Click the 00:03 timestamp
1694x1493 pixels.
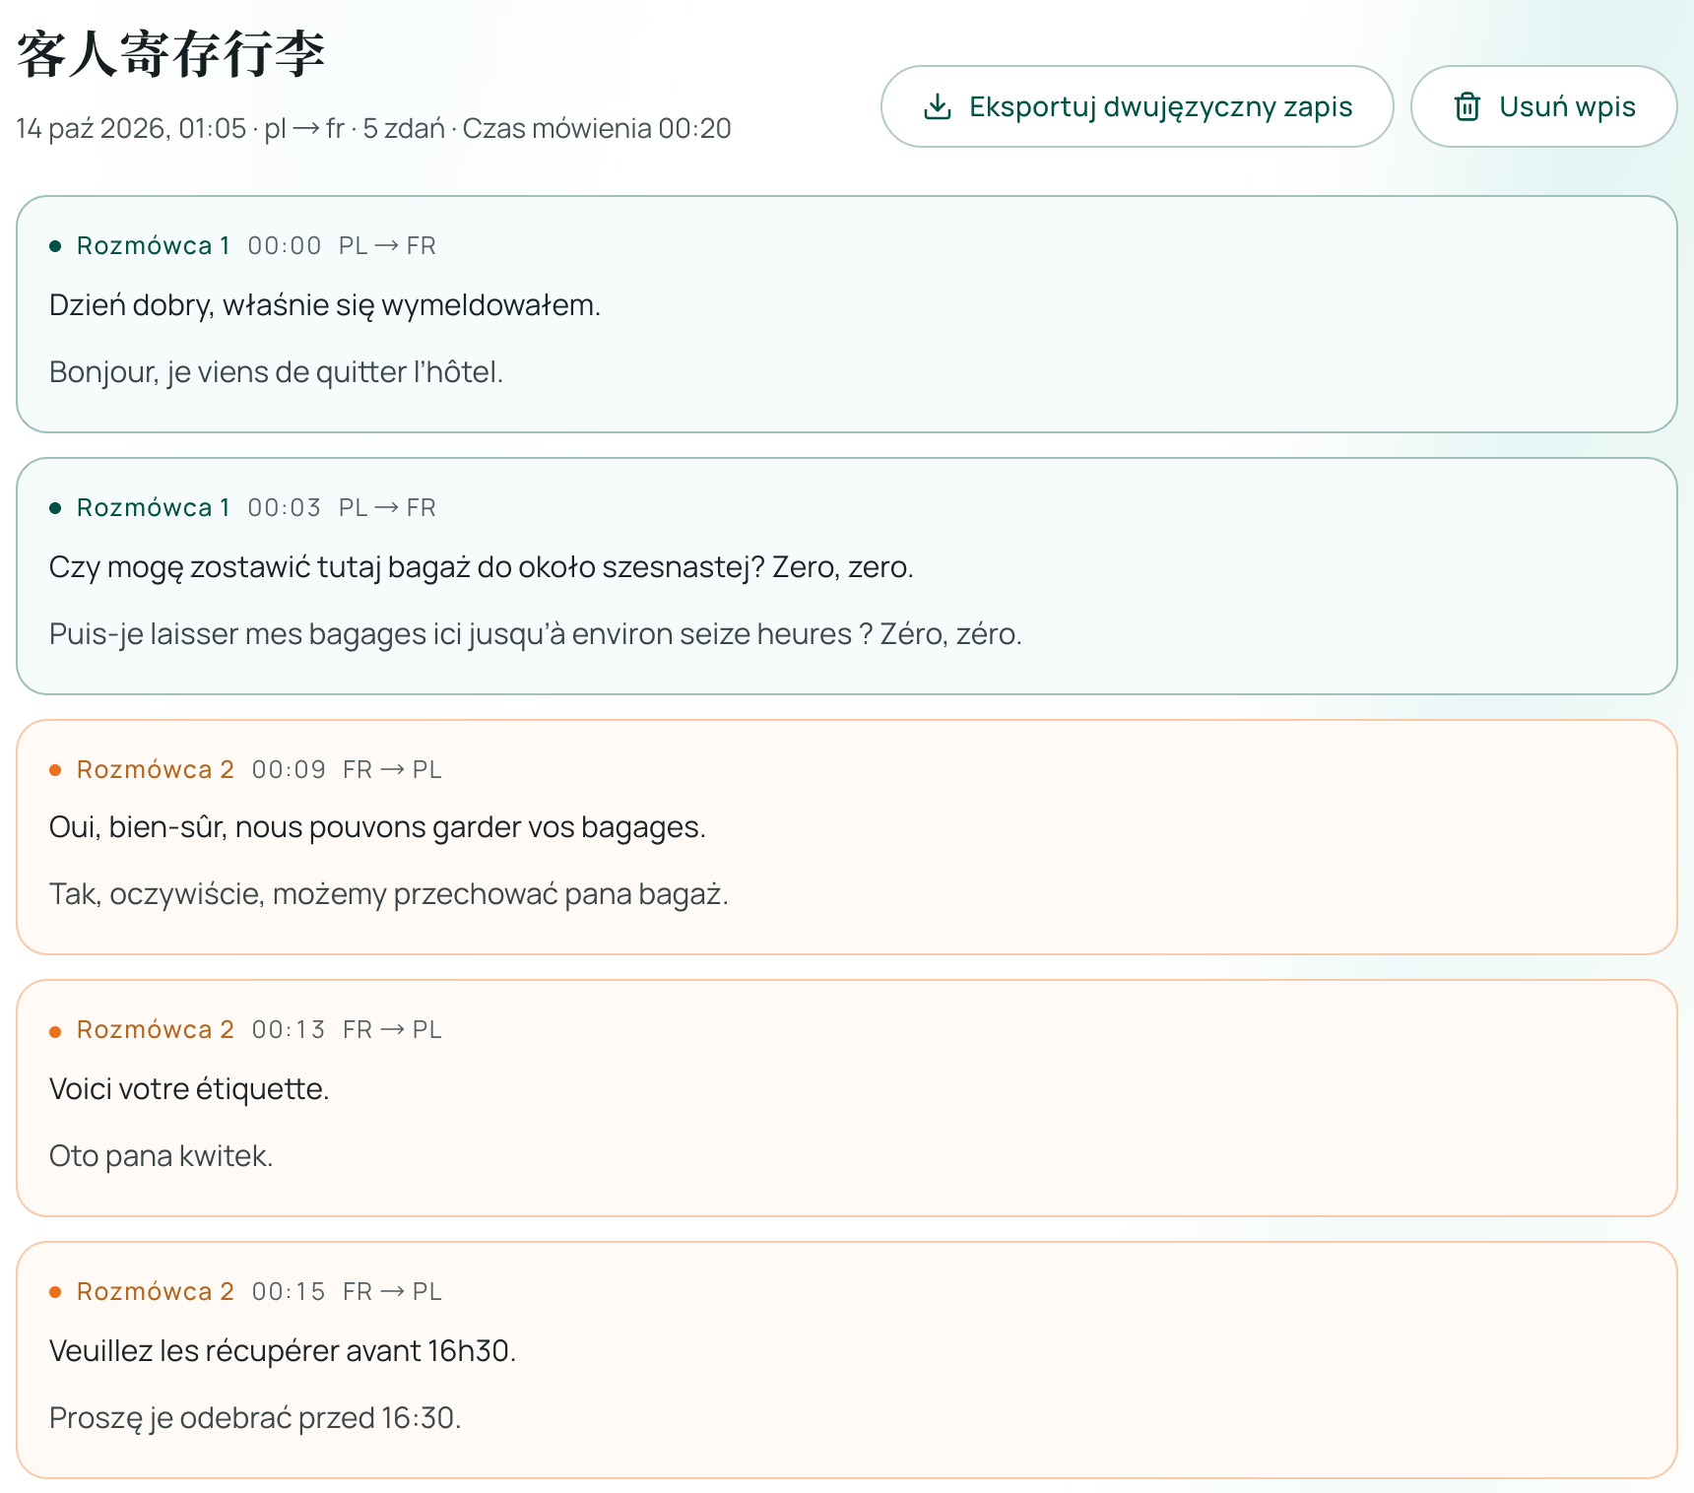click(285, 507)
